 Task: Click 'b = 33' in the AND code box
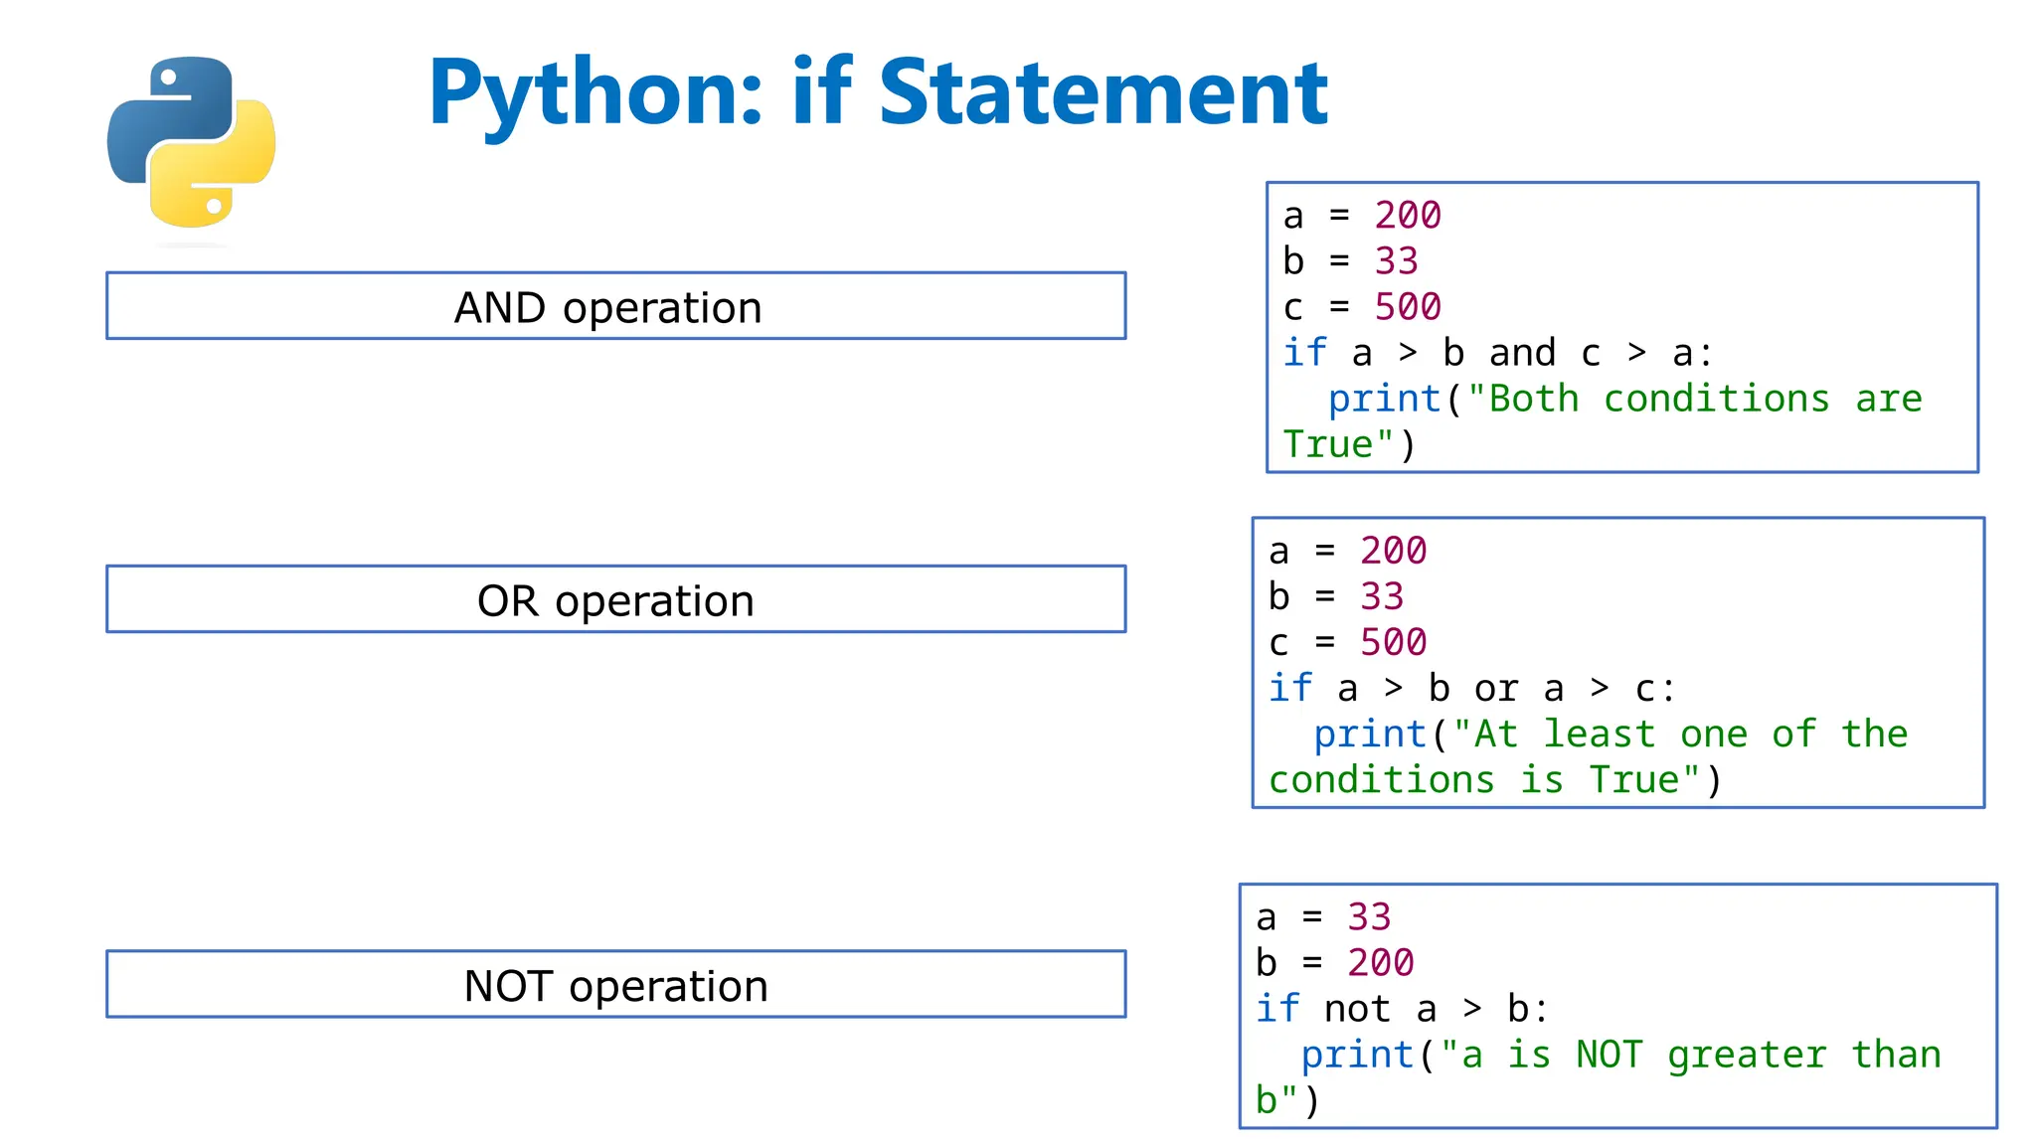(1350, 261)
